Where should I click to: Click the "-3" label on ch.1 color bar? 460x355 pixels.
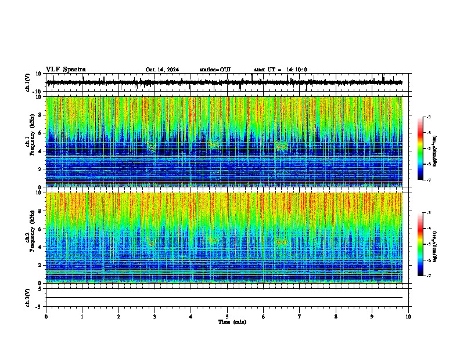click(428, 117)
